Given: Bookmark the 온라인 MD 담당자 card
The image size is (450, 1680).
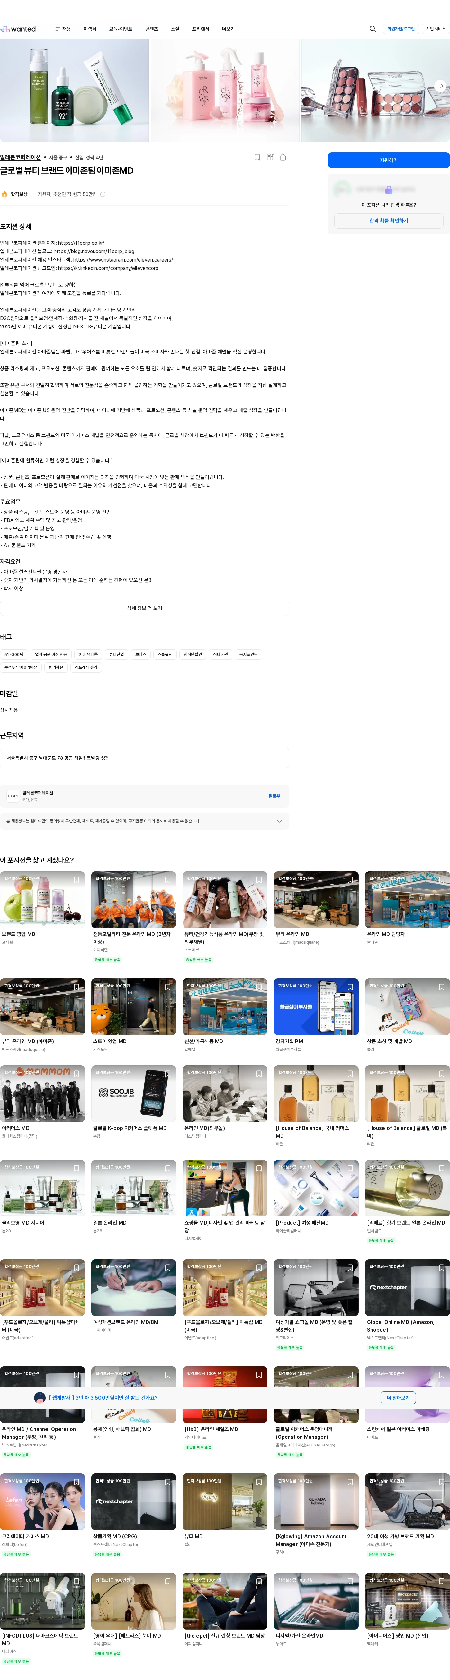Looking at the screenshot, I should point(442,880).
